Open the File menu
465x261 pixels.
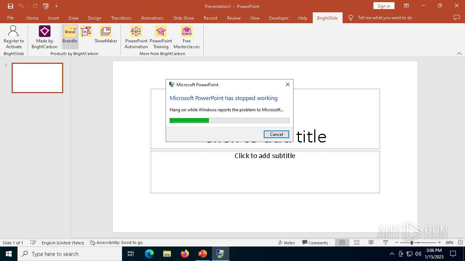[x=11, y=18]
